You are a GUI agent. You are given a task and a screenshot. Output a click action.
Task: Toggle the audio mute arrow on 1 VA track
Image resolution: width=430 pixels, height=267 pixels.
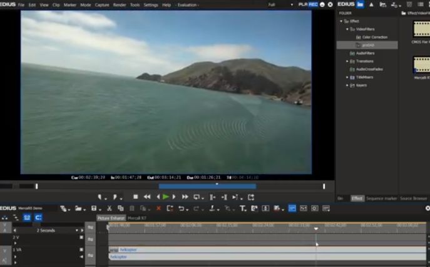click(x=81, y=256)
